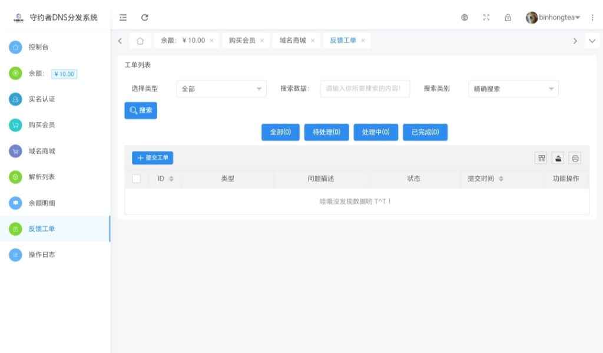
Task: Click the 提交工单 button
Action: (x=153, y=158)
